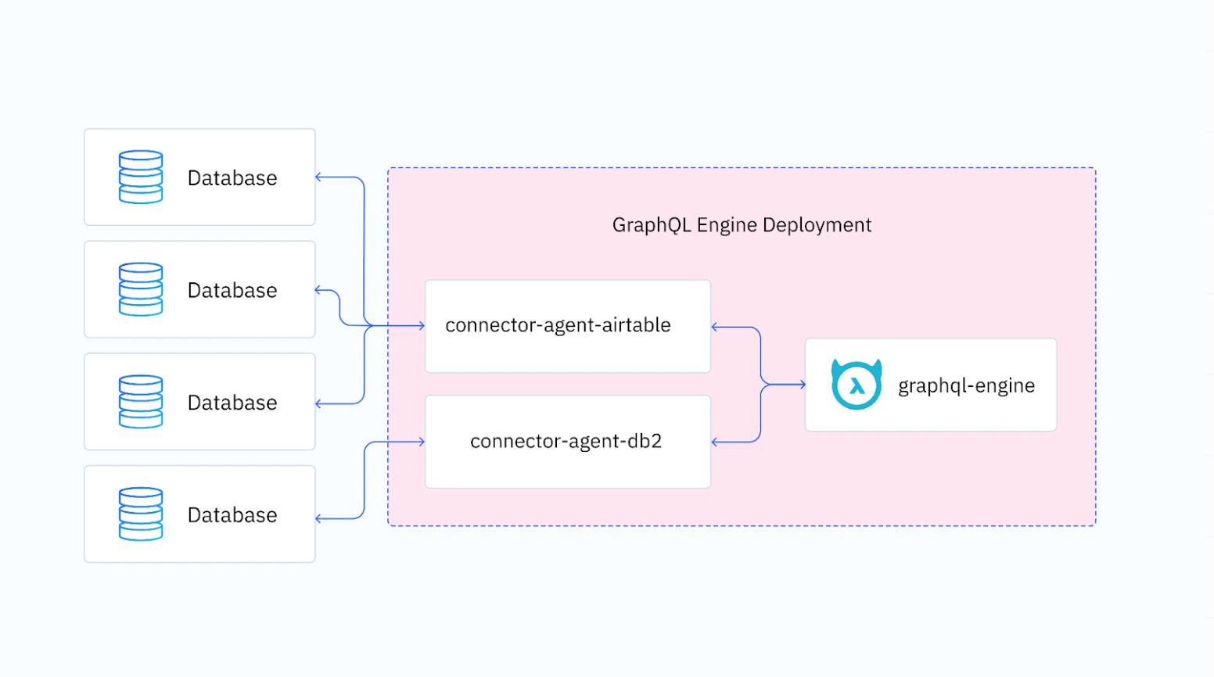
Task: Select the GraphQL Engine Deployment title
Action: (742, 224)
